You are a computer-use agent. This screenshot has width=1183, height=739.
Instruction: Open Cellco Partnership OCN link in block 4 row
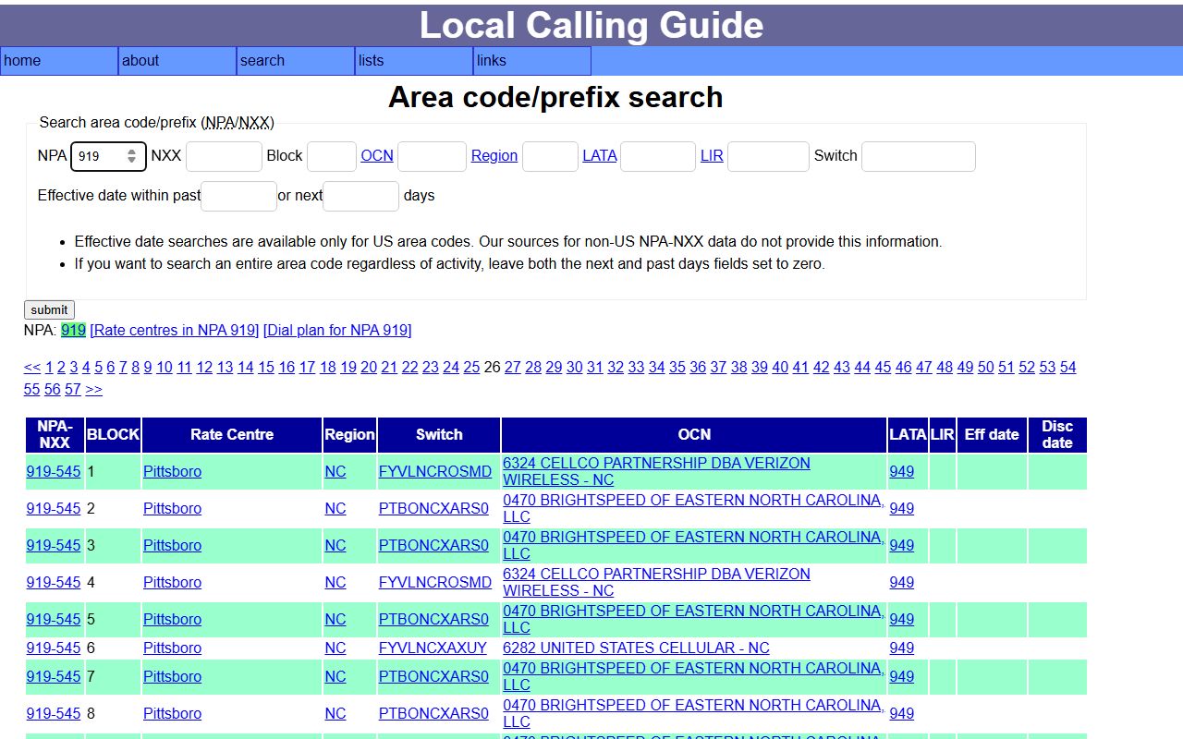pyautogui.click(x=656, y=582)
